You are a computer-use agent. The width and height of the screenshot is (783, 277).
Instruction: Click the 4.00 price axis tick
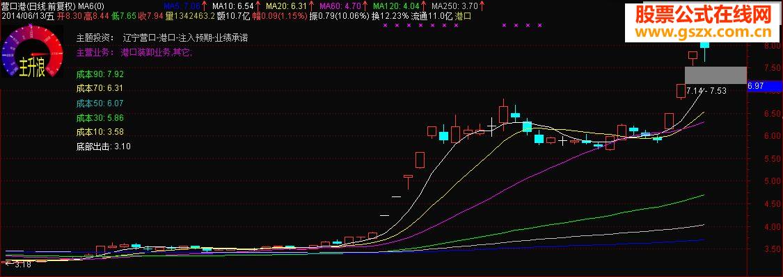coord(773,227)
